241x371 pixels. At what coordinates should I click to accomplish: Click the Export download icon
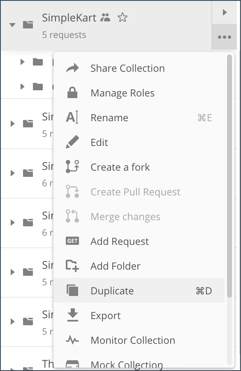pyautogui.click(x=72, y=315)
